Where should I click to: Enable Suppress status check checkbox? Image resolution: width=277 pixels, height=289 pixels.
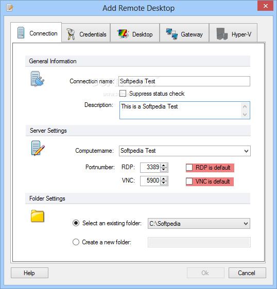[x=123, y=94]
